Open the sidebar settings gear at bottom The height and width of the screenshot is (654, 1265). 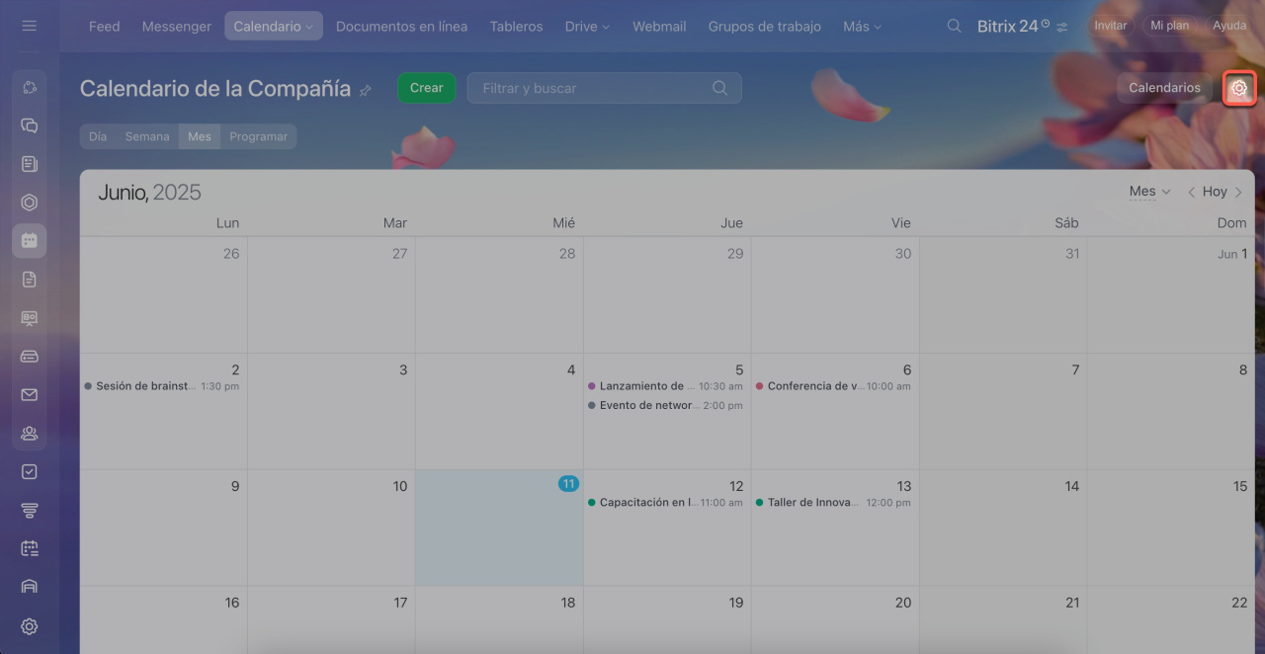pyautogui.click(x=29, y=626)
